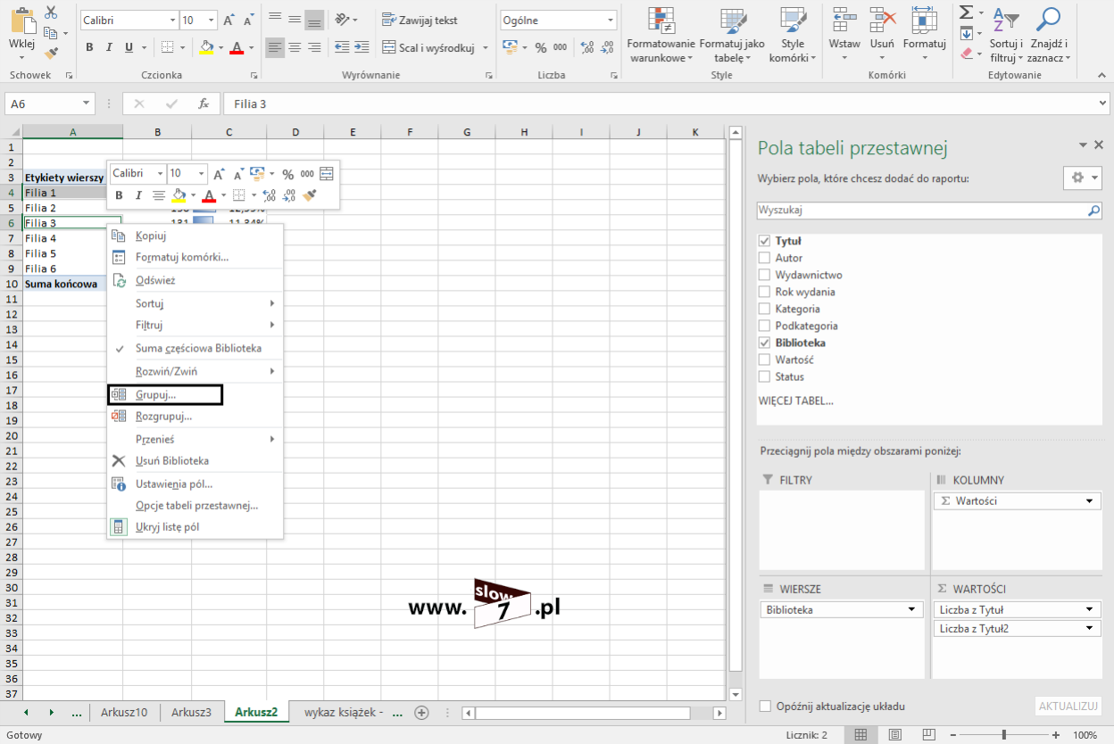The image size is (1114, 744).
Task: Open the pivot panel gear tools menu
Action: [x=1083, y=178]
